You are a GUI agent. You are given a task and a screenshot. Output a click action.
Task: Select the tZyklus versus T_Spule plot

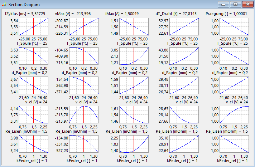tap(34, 27)
